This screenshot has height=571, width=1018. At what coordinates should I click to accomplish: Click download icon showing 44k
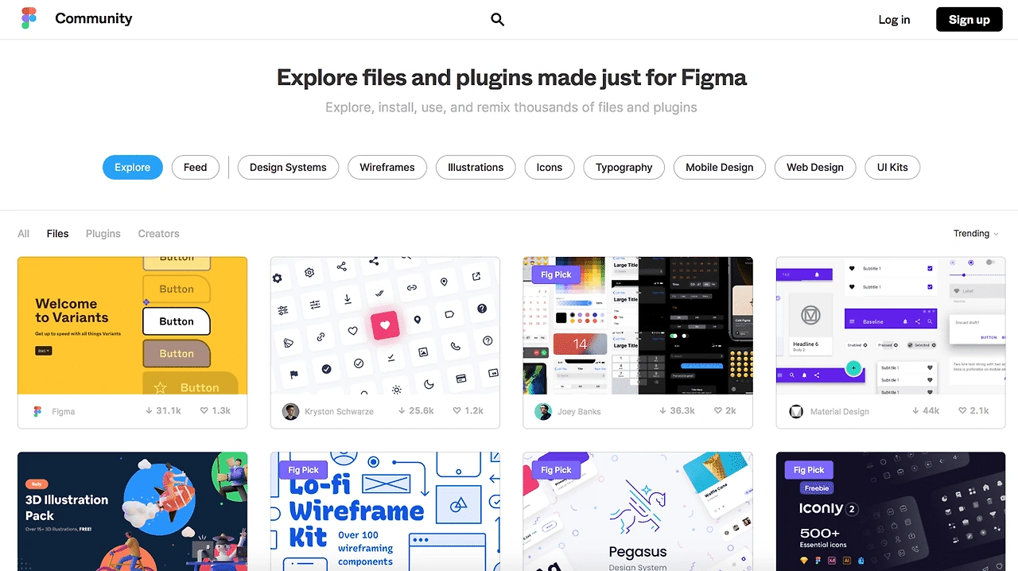coord(915,410)
